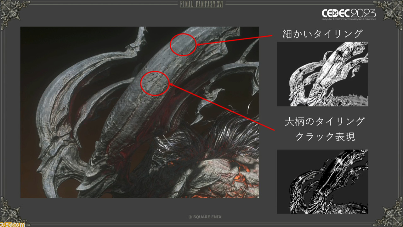Click the CEDEC 2023 logo

click(349, 15)
